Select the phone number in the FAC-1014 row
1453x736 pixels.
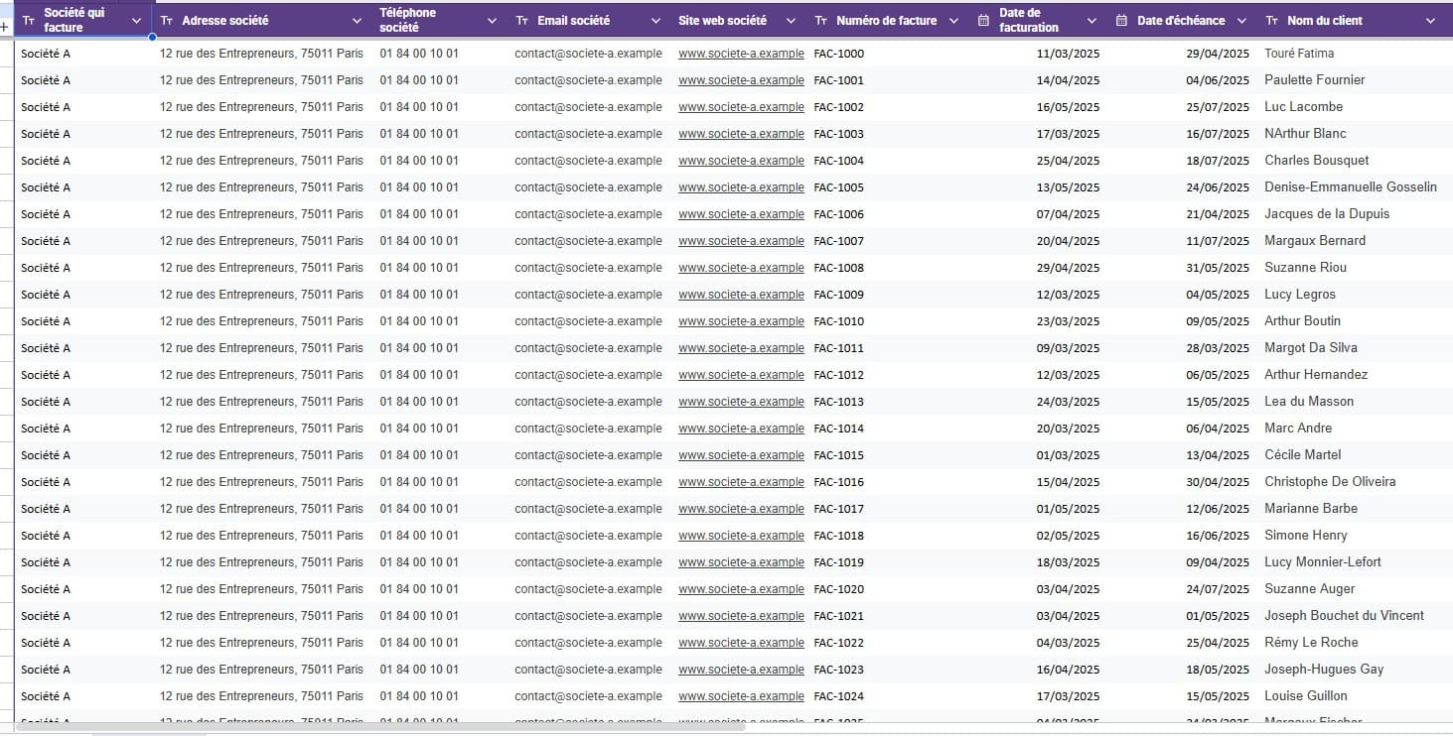[x=419, y=429]
